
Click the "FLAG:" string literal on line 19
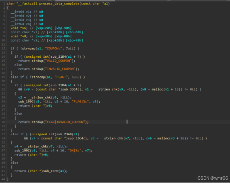point(61,77)
